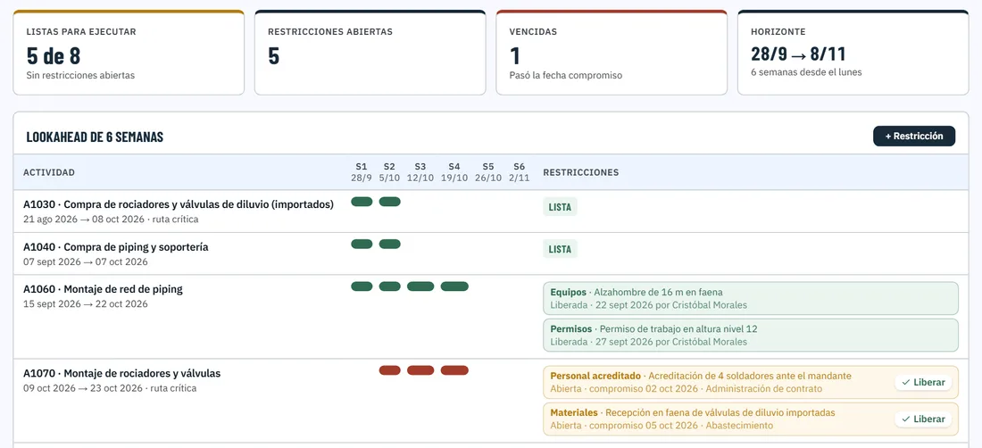Click activity A1060 Montaje de red de piping
982x448 pixels.
[104, 289]
